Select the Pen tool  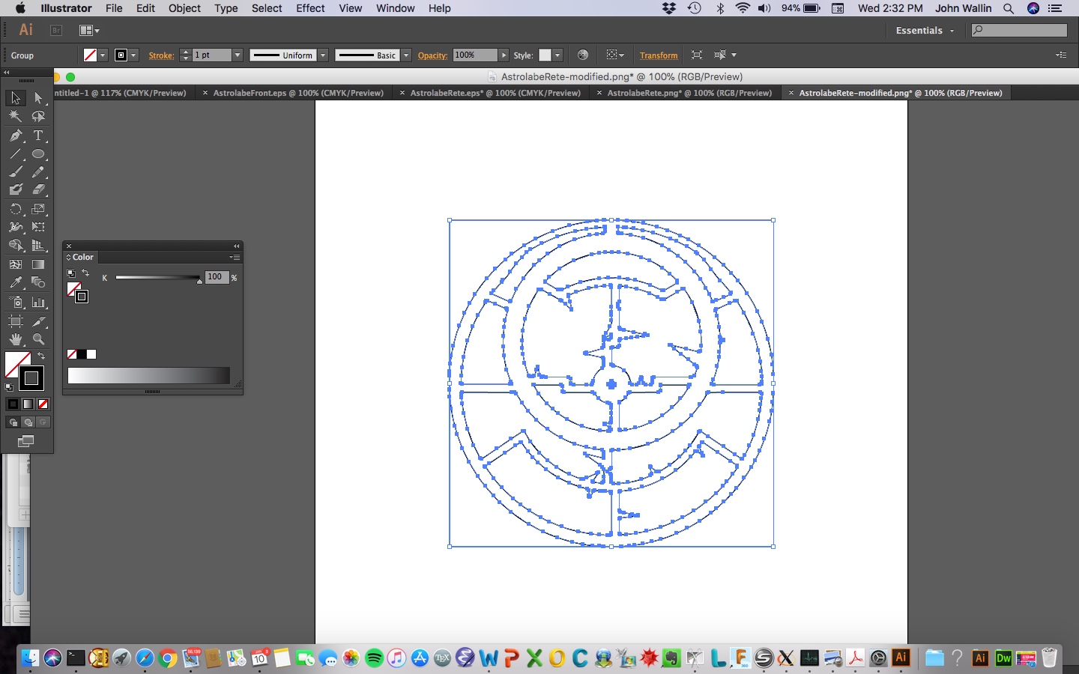pyautogui.click(x=15, y=136)
